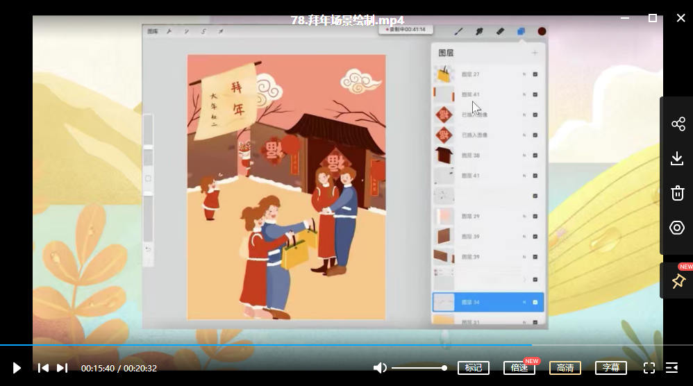Select the eraser tool in Procreate's toolbar

[x=500, y=31]
